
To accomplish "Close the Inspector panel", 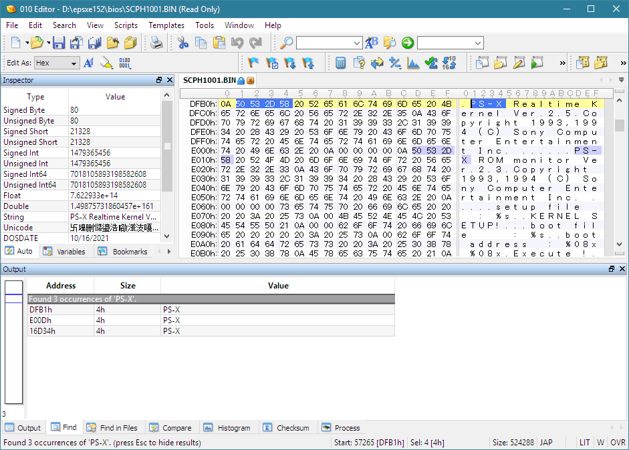I will point(170,80).
